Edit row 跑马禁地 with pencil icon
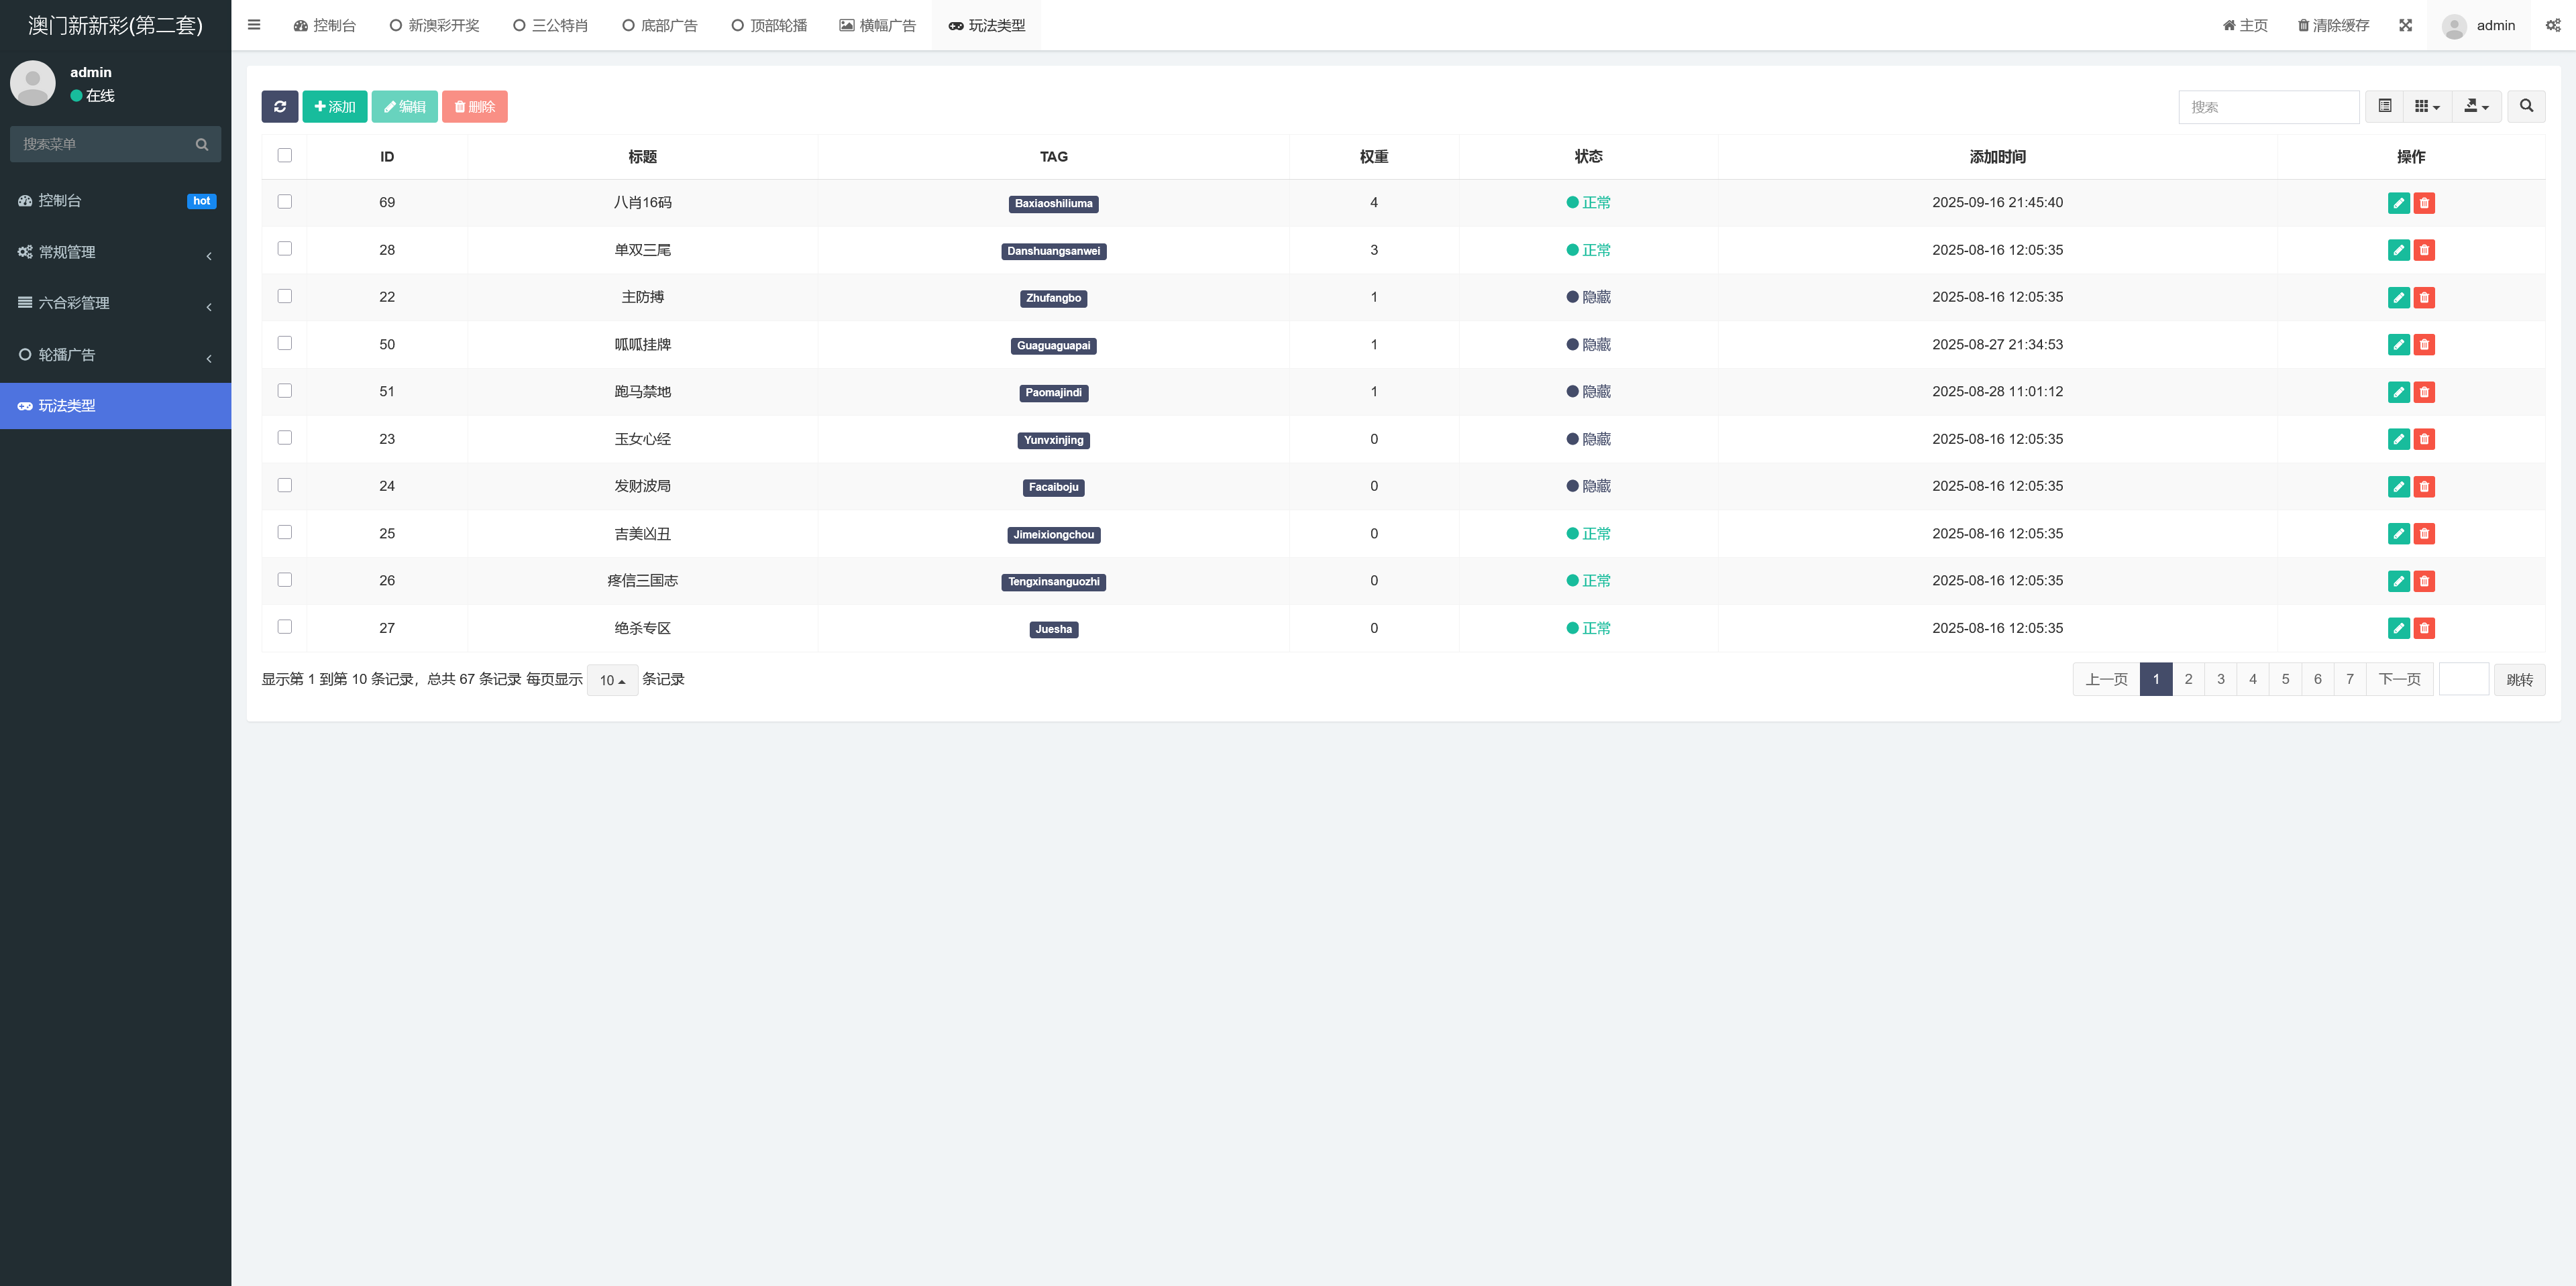 [x=2398, y=392]
